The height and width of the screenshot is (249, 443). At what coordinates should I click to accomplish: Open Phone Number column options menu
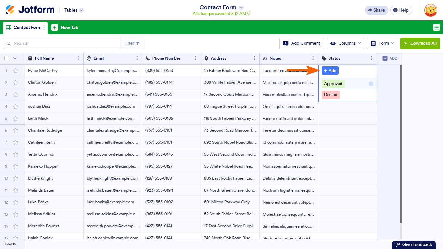[196, 58]
